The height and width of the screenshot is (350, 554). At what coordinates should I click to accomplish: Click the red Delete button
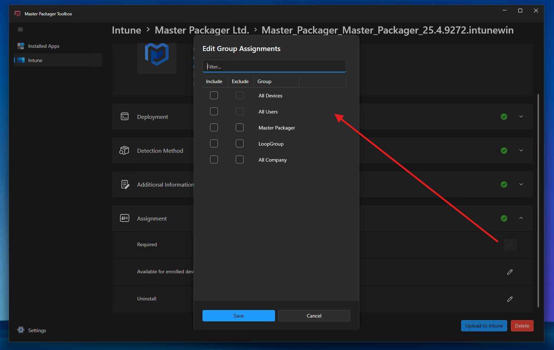coord(522,326)
